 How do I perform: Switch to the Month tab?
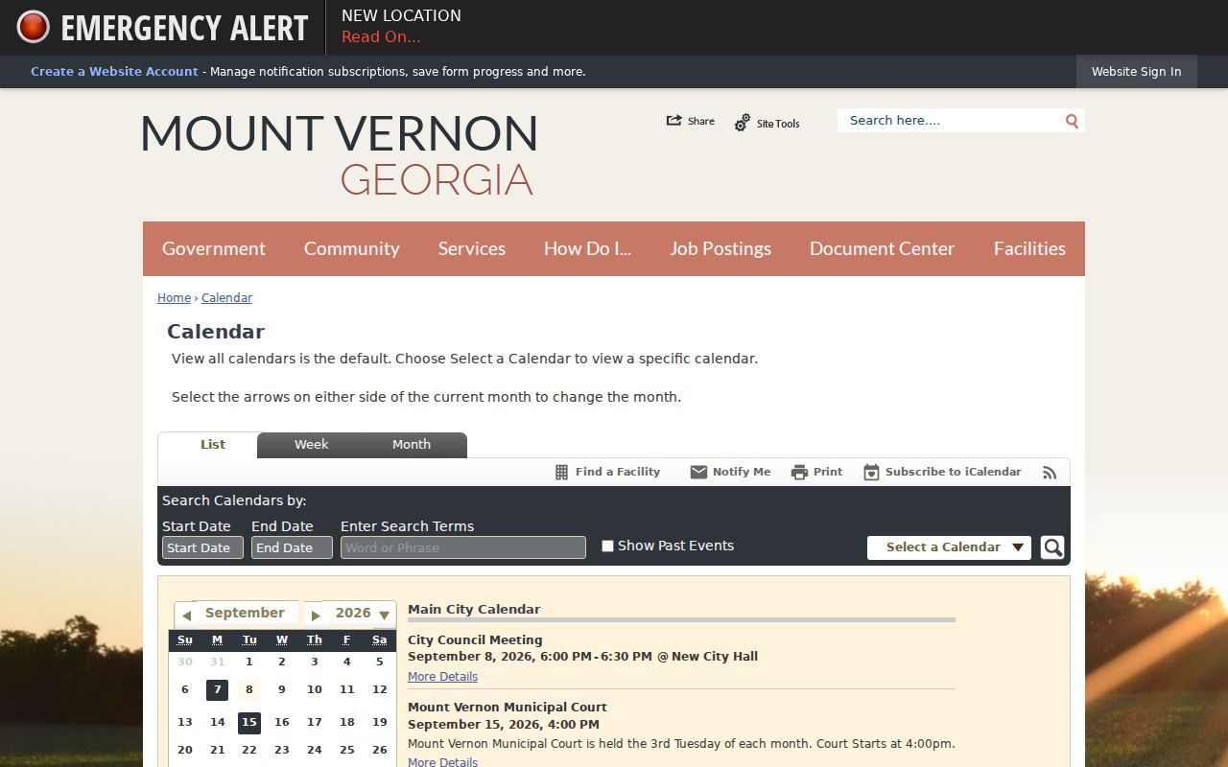pos(412,445)
